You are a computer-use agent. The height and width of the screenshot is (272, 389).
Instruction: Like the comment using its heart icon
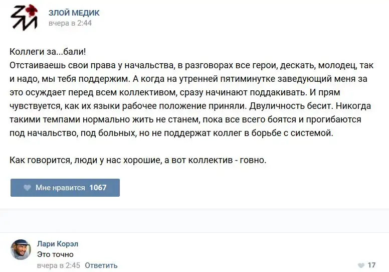tap(361, 265)
